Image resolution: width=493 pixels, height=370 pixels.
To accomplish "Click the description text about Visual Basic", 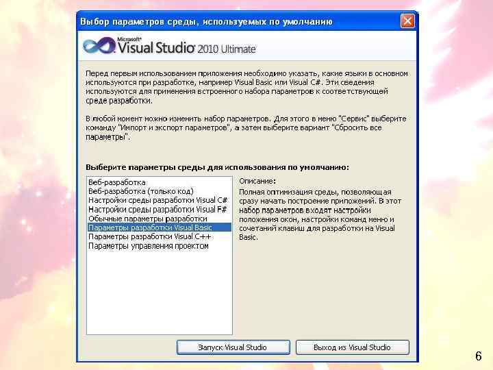I will coord(320,214).
